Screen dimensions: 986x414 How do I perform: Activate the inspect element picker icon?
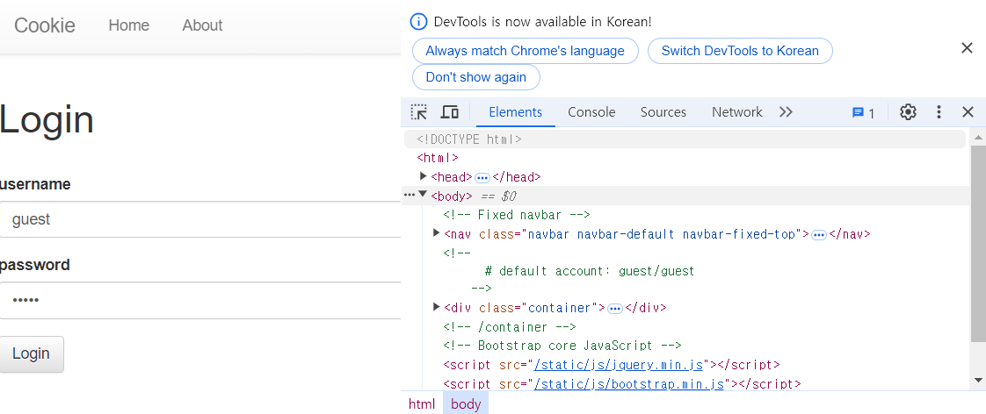(x=419, y=112)
